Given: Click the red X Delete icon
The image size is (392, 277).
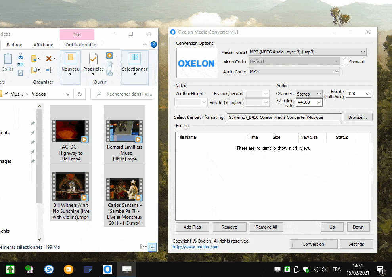Looking at the screenshot, I should tap(49, 59).
